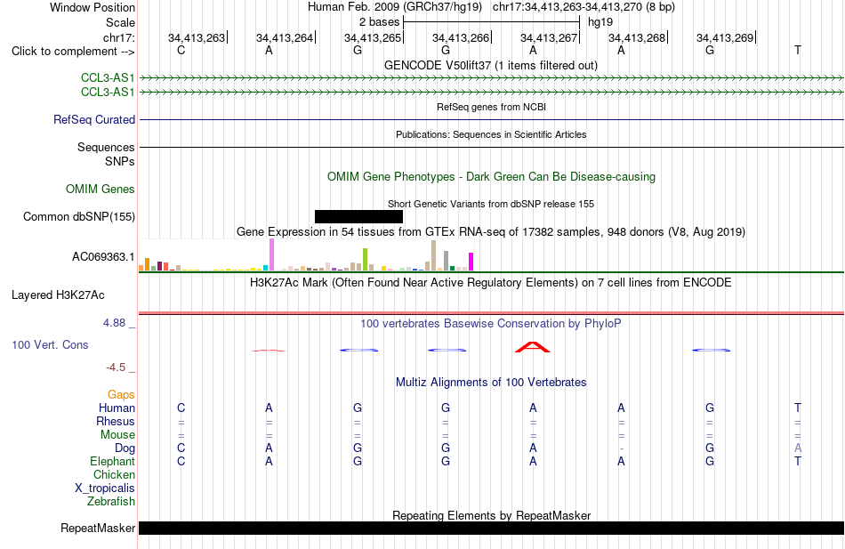Click the Elephant species label
The height and width of the screenshot is (549, 845).
[x=113, y=461]
